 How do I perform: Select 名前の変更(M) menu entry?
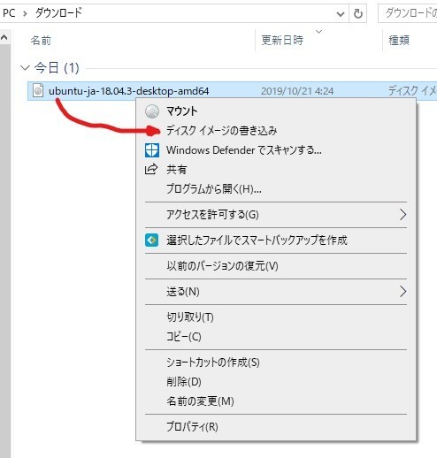click(x=276, y=401)
